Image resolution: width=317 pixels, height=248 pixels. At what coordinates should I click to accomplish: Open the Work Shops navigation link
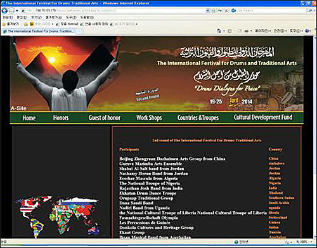[149, 117]
